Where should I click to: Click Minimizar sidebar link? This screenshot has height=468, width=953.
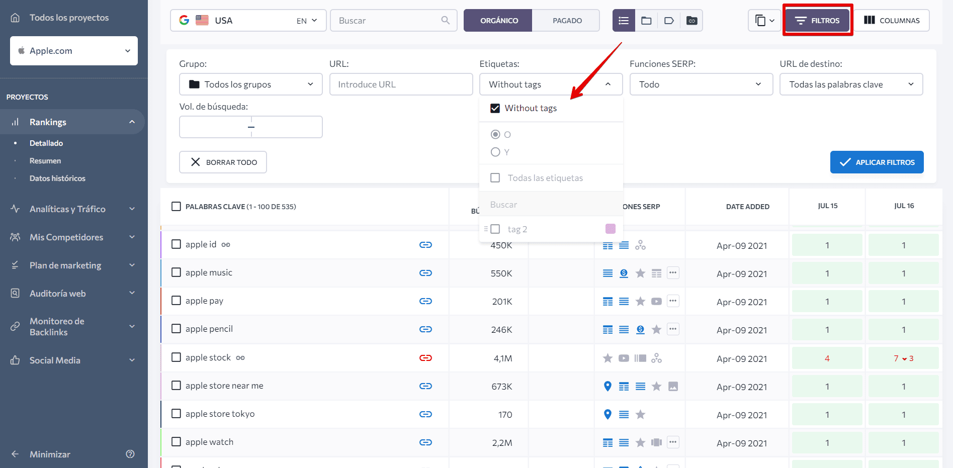pos(50,454)
